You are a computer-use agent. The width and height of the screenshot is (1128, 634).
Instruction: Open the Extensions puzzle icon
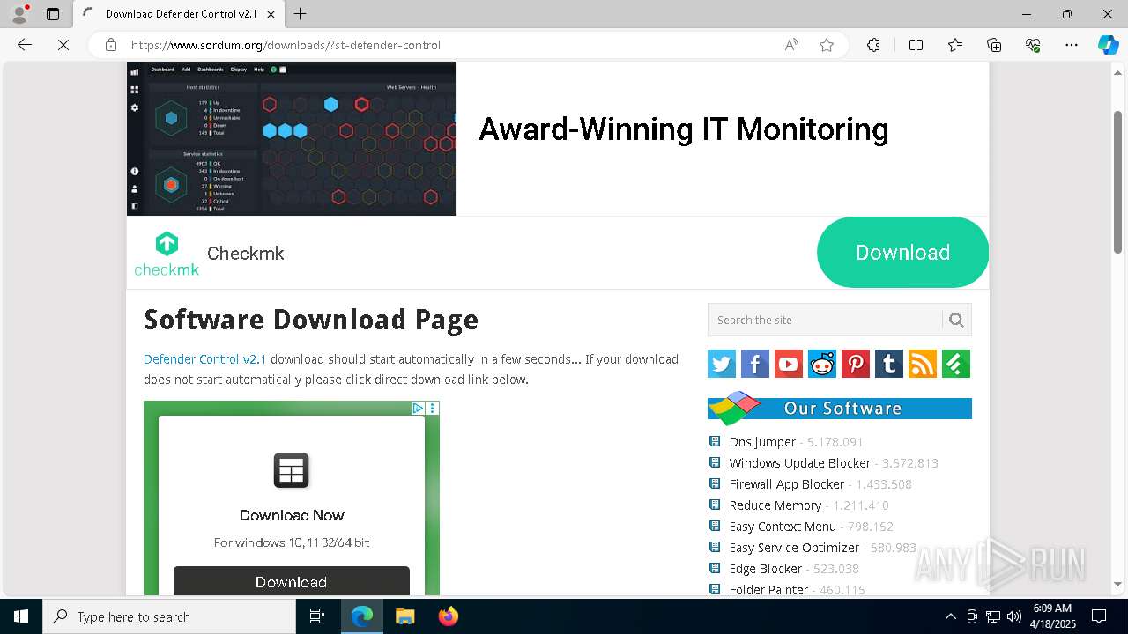pyautogui.click(x=873, y=45)
